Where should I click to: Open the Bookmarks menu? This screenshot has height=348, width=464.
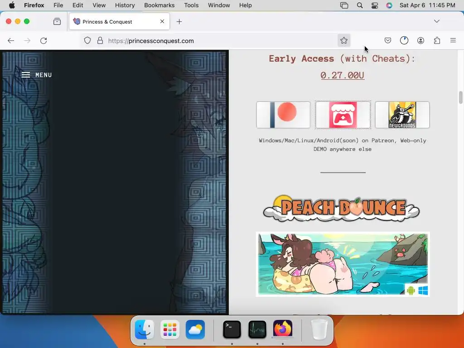[159, 5]
